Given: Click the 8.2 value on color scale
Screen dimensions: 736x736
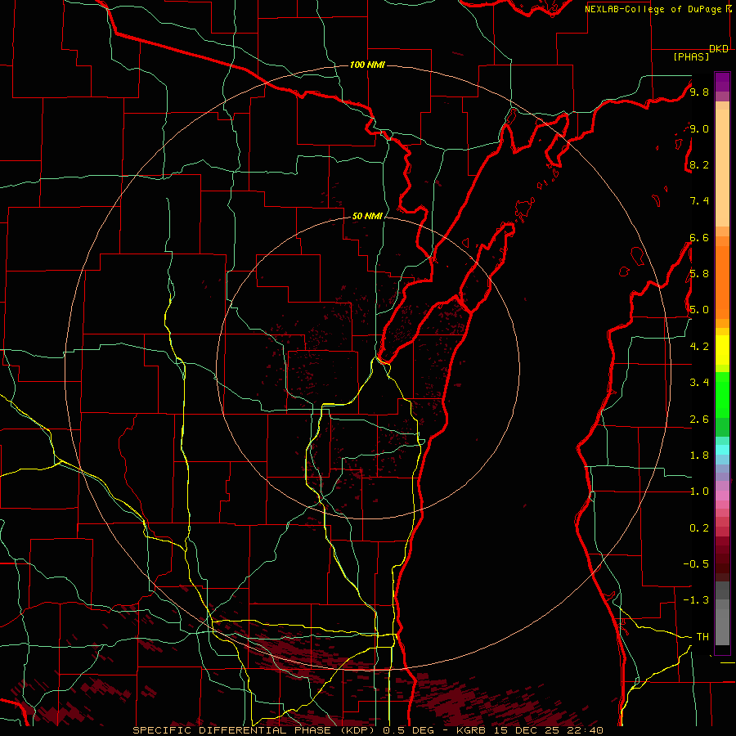Looking at the screenshot, I should [699, 164].
